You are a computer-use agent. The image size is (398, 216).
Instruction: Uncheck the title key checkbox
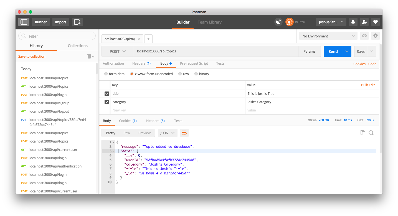[107, 94]
